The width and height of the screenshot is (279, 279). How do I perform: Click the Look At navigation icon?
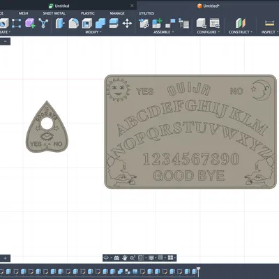click(x=116, y=257)
